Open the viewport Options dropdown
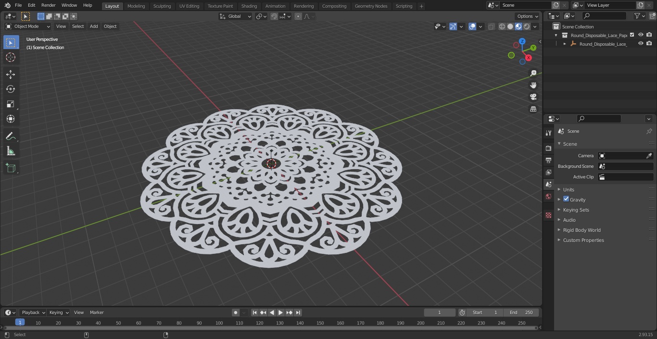 click(528, 16)
